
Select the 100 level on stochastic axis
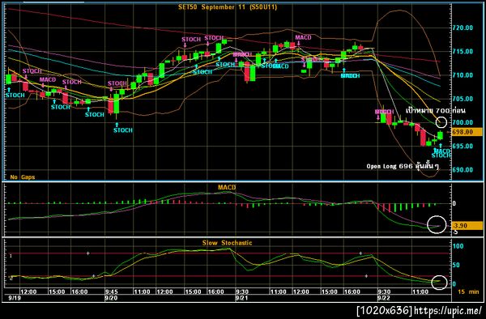pyautogui.click(x=458, y=246)
